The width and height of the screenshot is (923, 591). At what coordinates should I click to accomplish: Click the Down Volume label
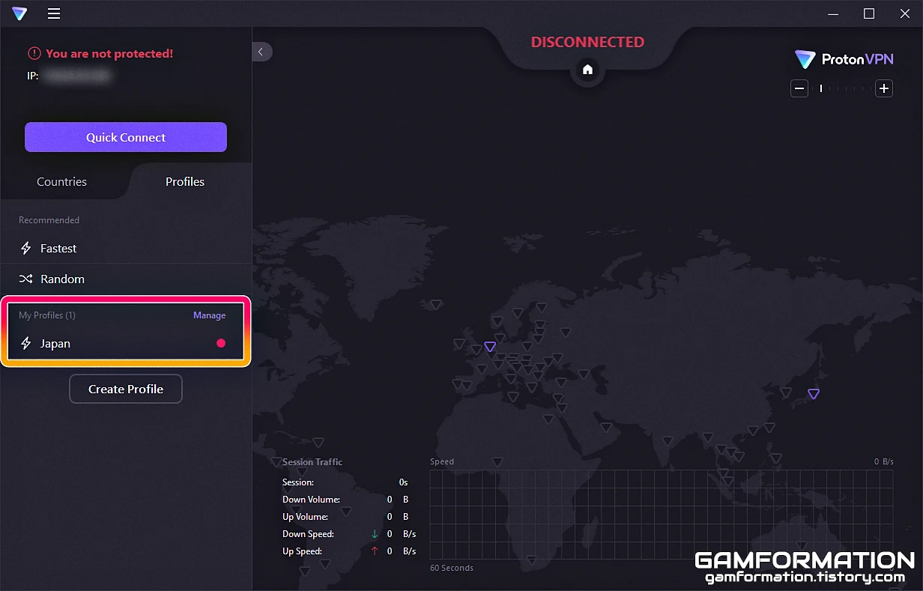point(311,500)
